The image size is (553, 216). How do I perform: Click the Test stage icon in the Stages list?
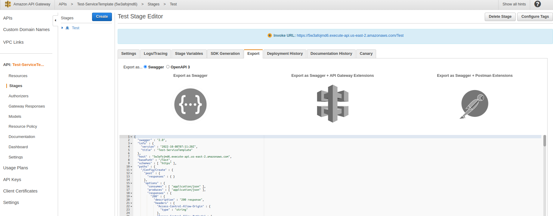67,28
